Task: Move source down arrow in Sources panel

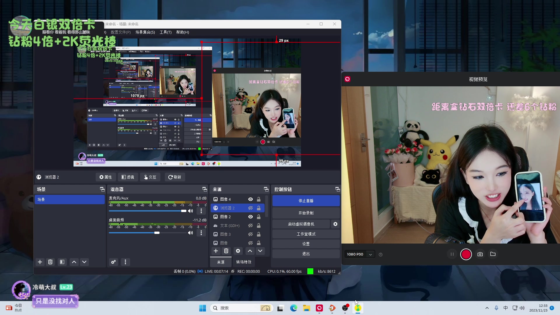Action: [x=260, y=251]
